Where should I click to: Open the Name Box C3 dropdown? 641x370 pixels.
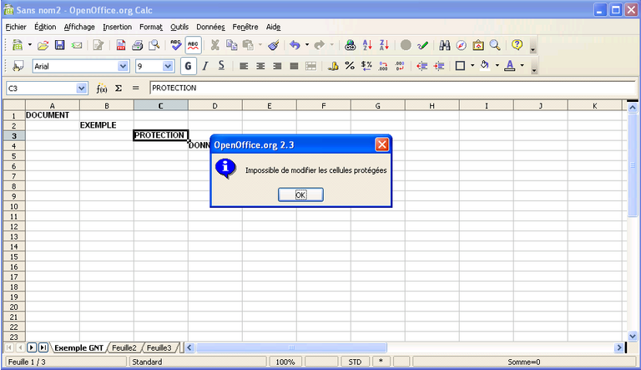pyautogui.click(x=81, y=88)
